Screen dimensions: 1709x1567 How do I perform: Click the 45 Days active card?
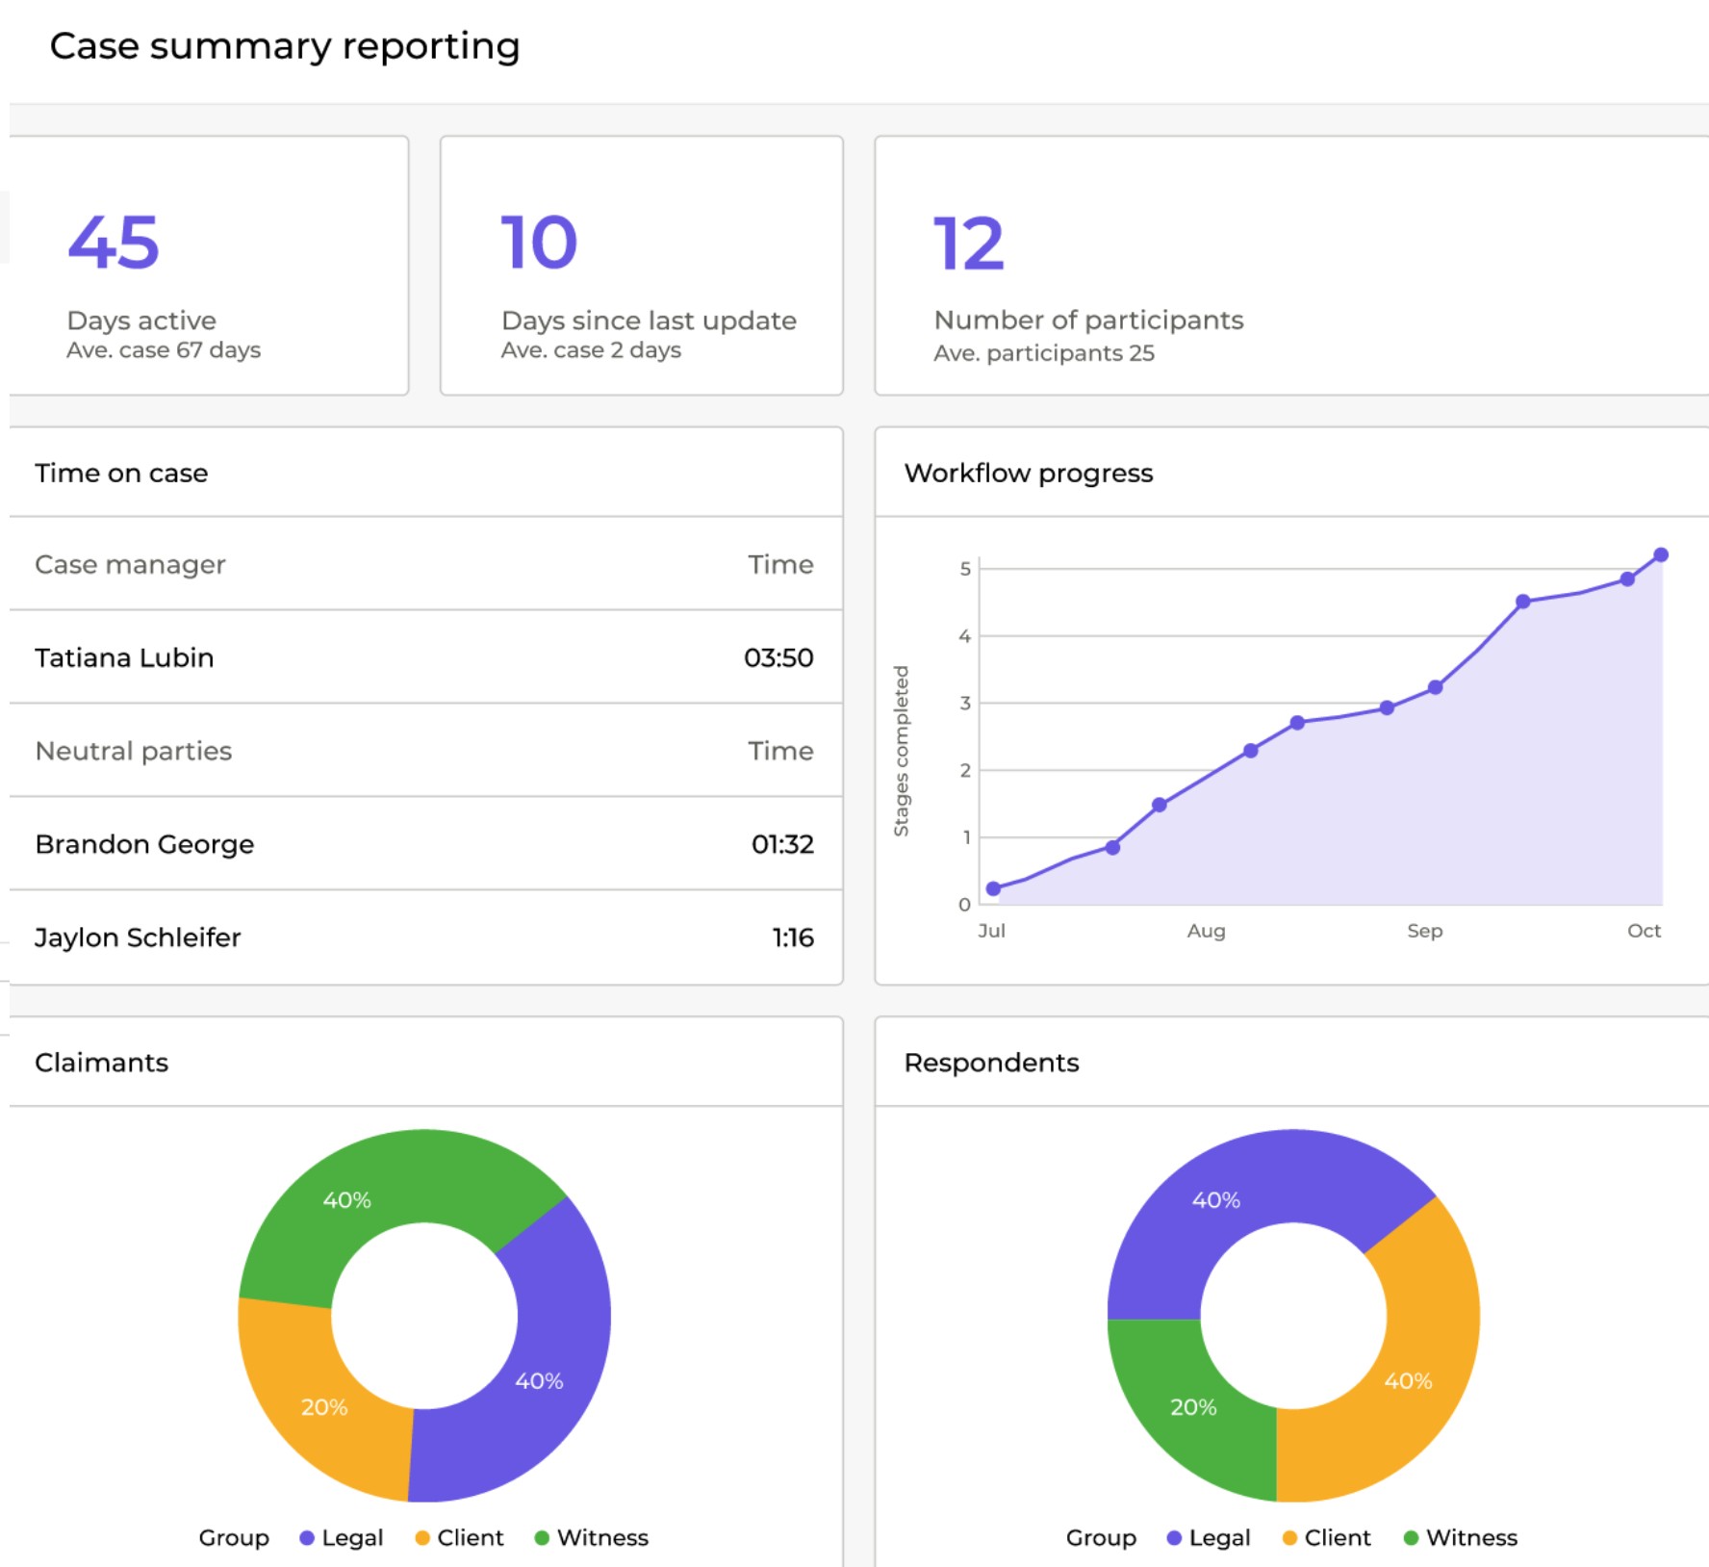click(208, 266)
